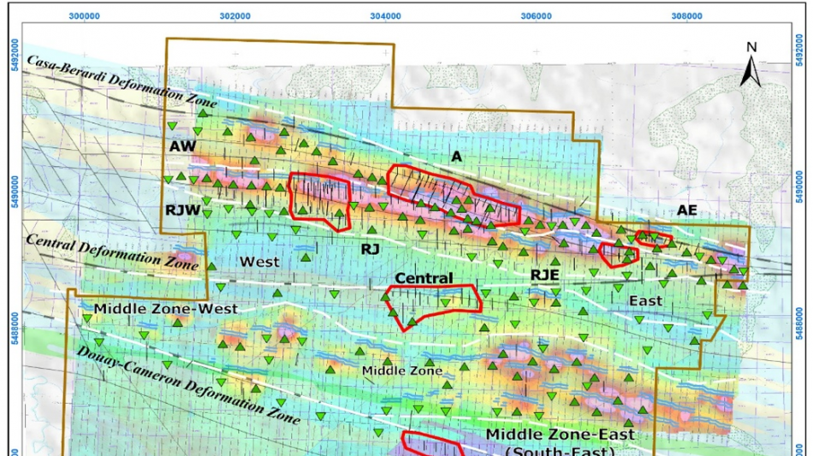
Task: Select the red outlined Central zone polygon
Action: [432, 302]
